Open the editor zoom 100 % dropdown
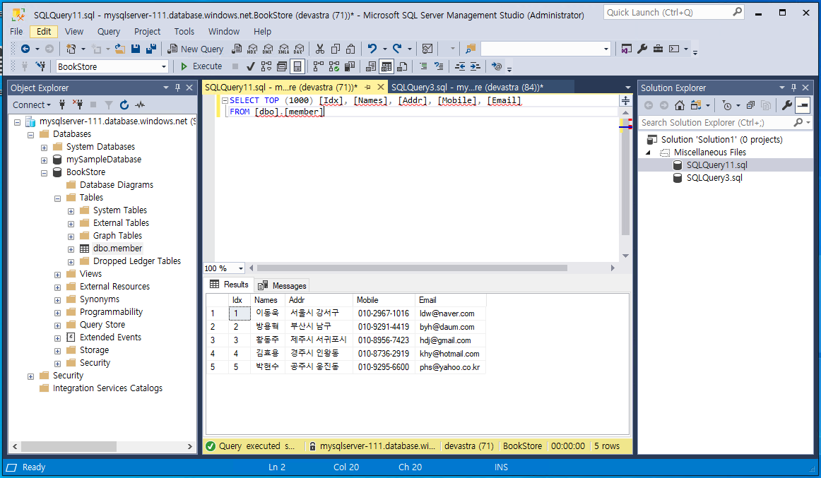Viewport: 821px width, 478px height. 240,268
